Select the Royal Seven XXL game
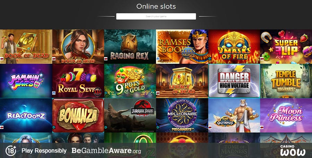 (78, 81)
